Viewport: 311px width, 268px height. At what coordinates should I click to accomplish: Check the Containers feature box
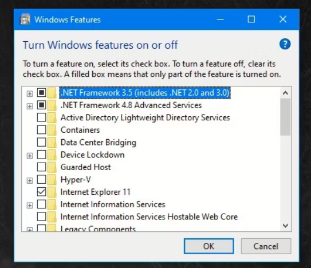click(x=41, y=130)
